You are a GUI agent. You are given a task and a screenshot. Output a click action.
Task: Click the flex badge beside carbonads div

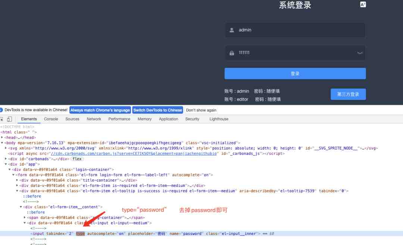click(x=77, y=159)
